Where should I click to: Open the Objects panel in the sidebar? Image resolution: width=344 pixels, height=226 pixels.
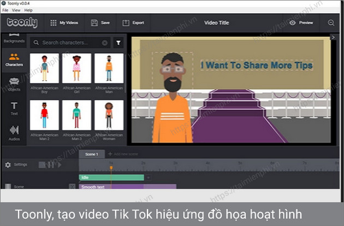tap(14, 85)
